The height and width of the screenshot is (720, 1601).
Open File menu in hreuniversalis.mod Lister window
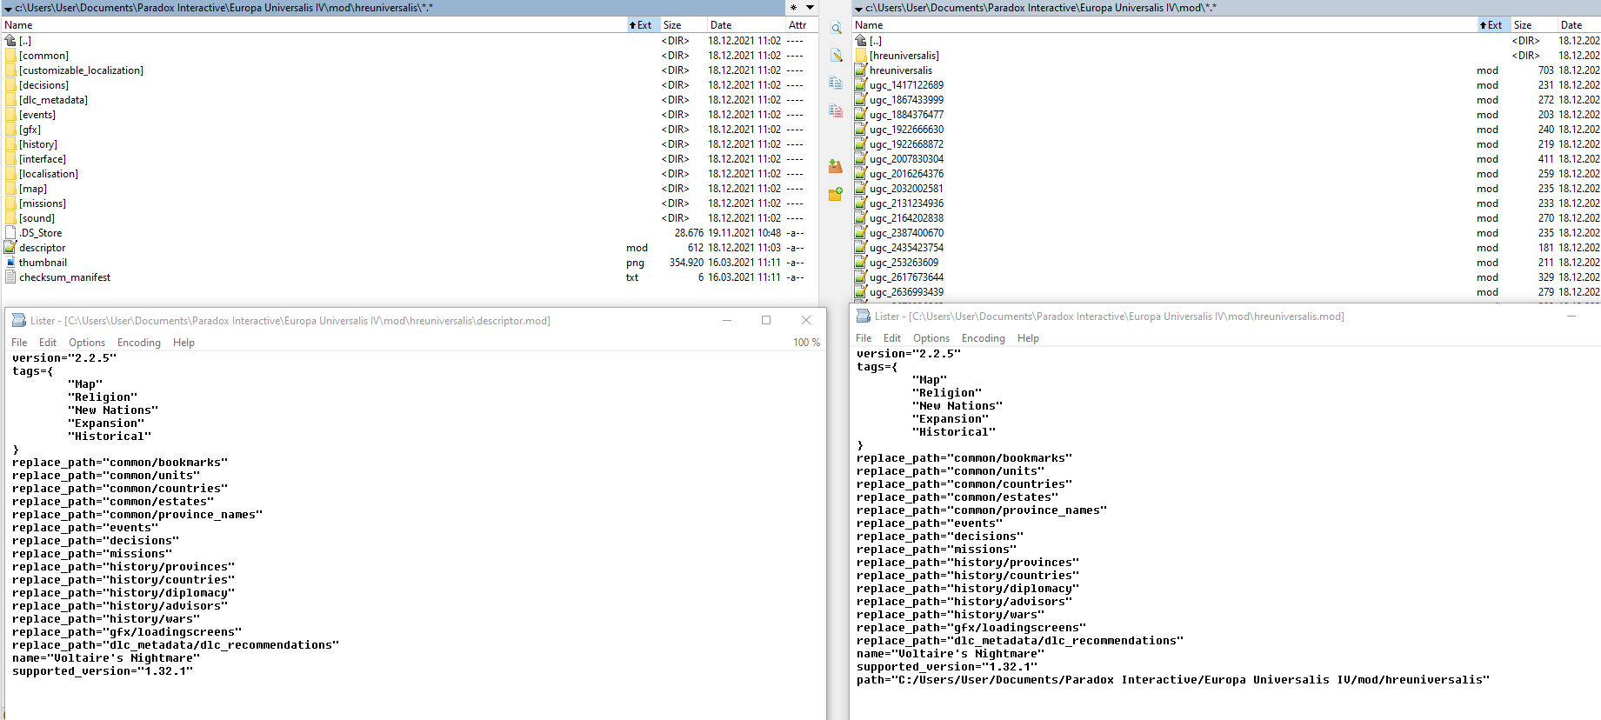[x=864, y=338]
